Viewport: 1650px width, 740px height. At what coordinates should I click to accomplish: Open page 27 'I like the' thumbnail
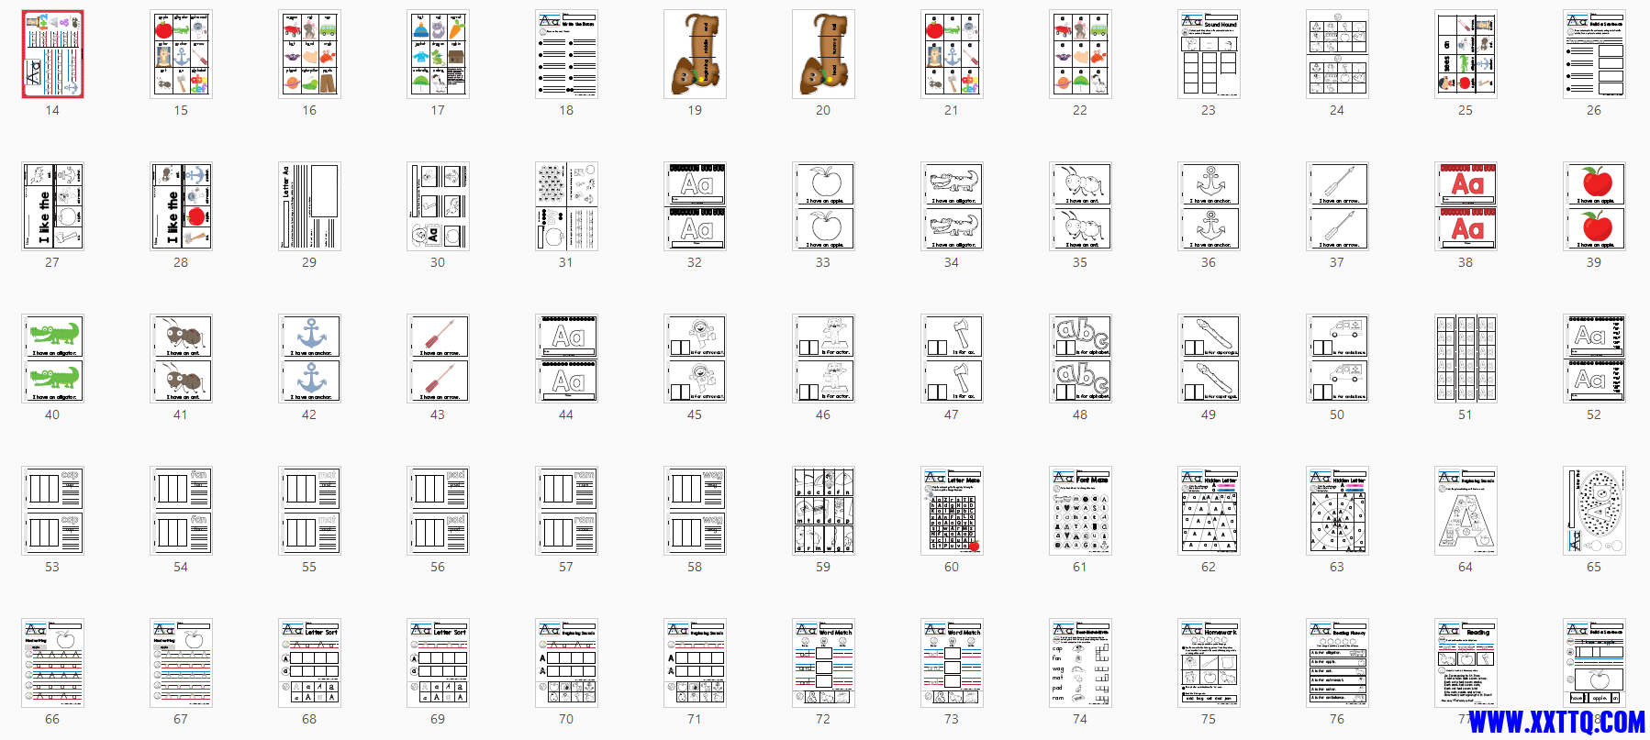pos(52,206)
